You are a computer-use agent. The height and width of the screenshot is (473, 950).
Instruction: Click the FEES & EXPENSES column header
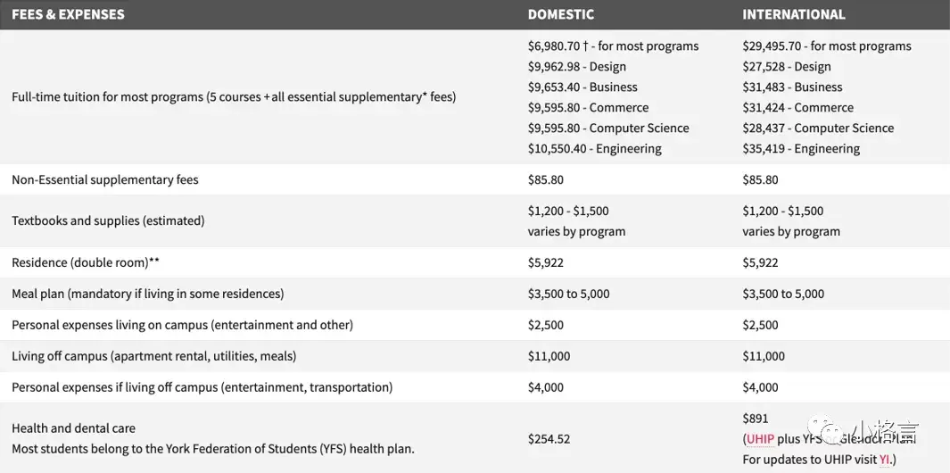point(68,14)
